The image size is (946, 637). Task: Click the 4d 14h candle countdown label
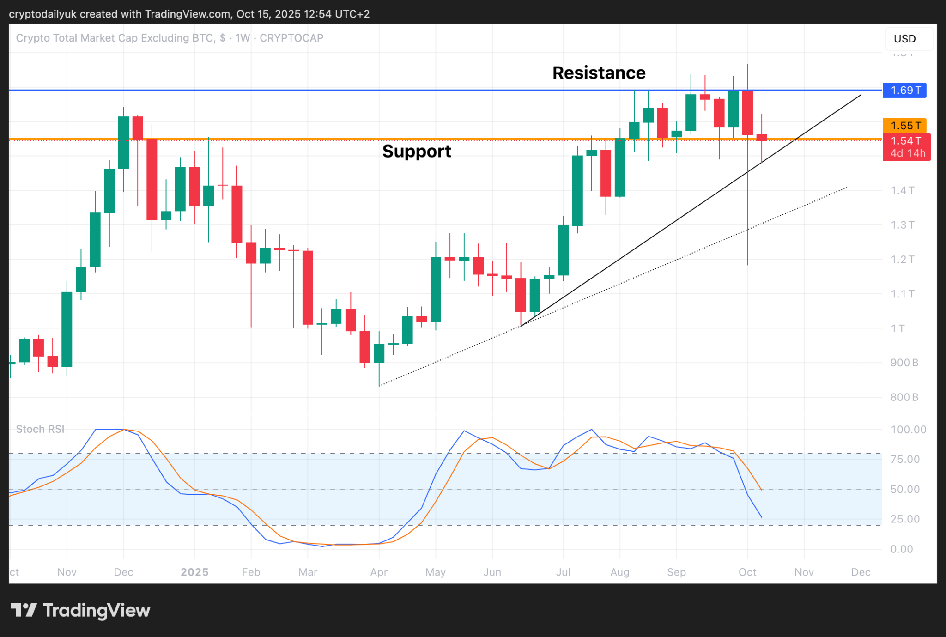908,153
